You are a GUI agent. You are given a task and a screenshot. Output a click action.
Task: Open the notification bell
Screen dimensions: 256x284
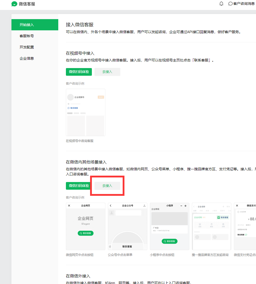tap(221, 4)
